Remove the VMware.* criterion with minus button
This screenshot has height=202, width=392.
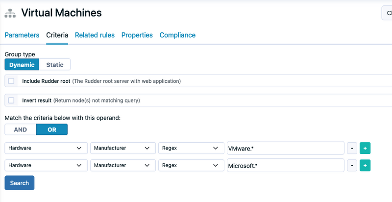pyautogui.click(x=352, y=148)
